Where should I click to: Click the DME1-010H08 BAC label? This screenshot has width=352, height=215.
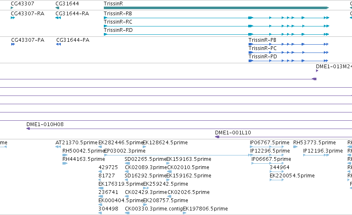(45, 124)
